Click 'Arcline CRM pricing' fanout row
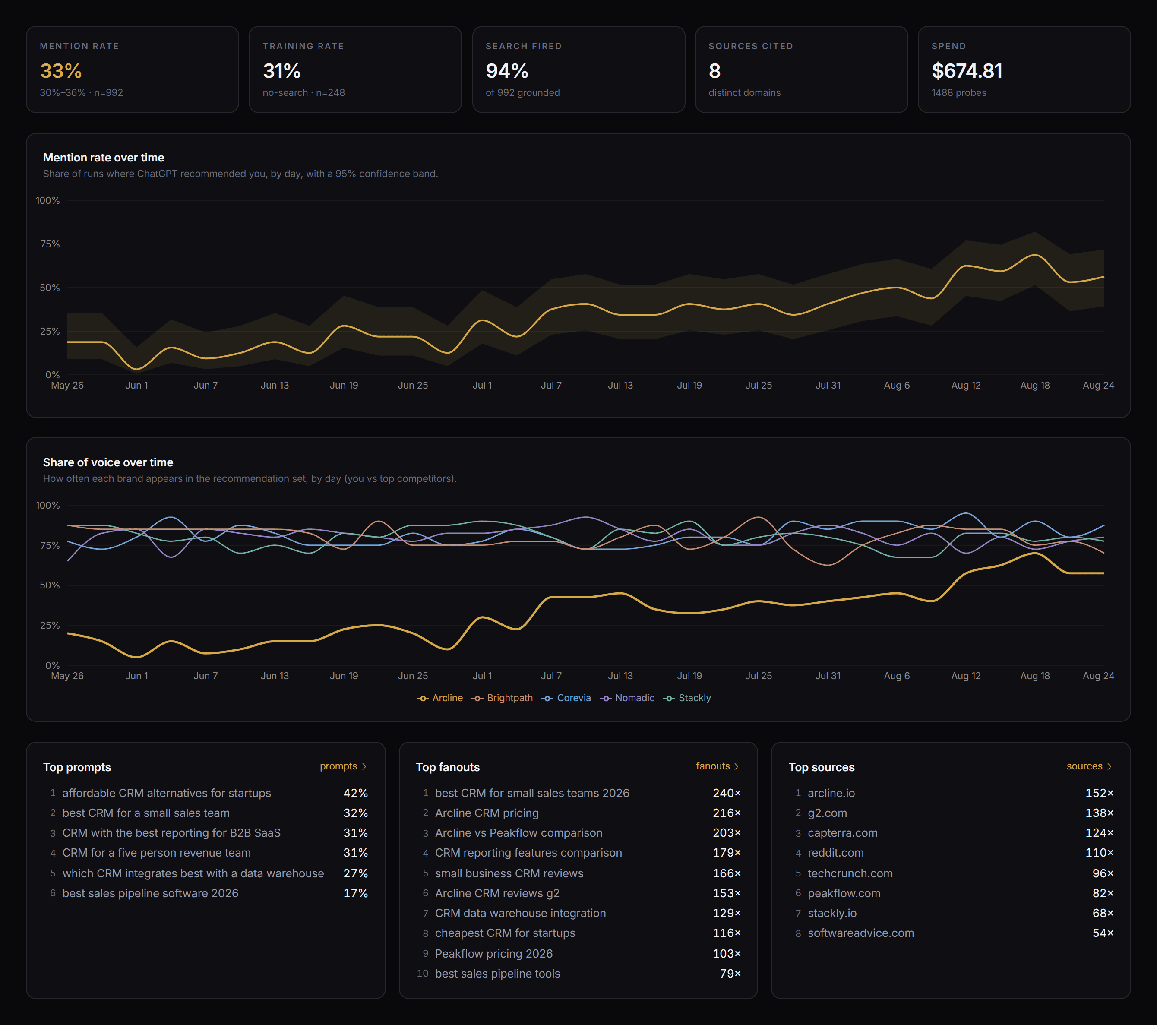1157x1025 pixels. (x=578, y=813)
